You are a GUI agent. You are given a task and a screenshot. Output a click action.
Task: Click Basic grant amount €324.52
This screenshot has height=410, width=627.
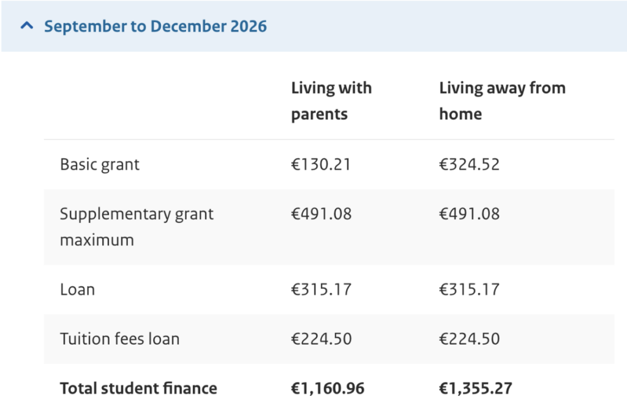469,165
